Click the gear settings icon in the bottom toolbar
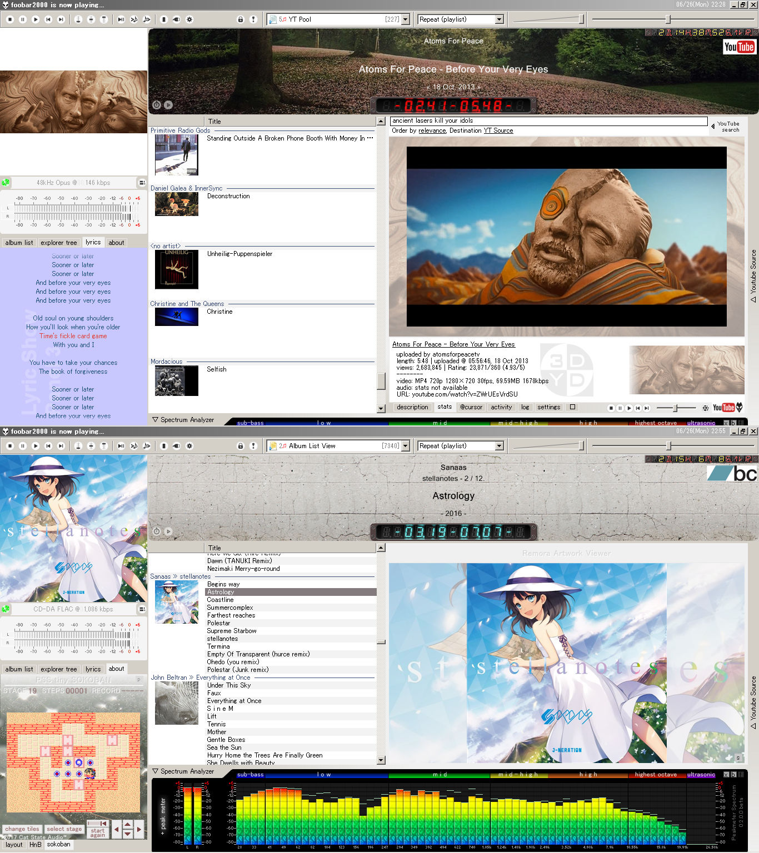This screenshot has width=759, height=853. [x=189, y=446]
